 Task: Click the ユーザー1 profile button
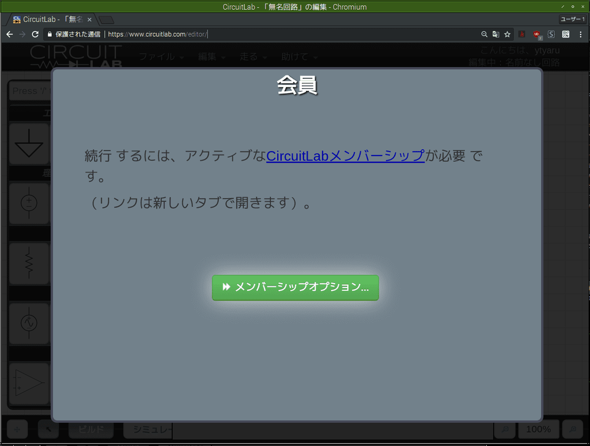pyautogui.click(x=573, y=19)
